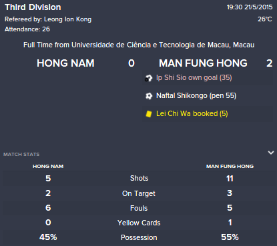Open referee Leong Ion Kong's profile
The image size is (277, 246).
click(x=67, y=19)
